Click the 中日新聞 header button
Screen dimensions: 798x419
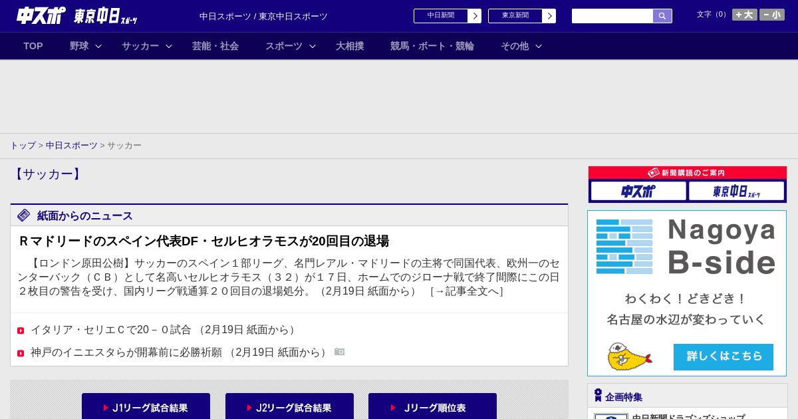pos(441,16)
